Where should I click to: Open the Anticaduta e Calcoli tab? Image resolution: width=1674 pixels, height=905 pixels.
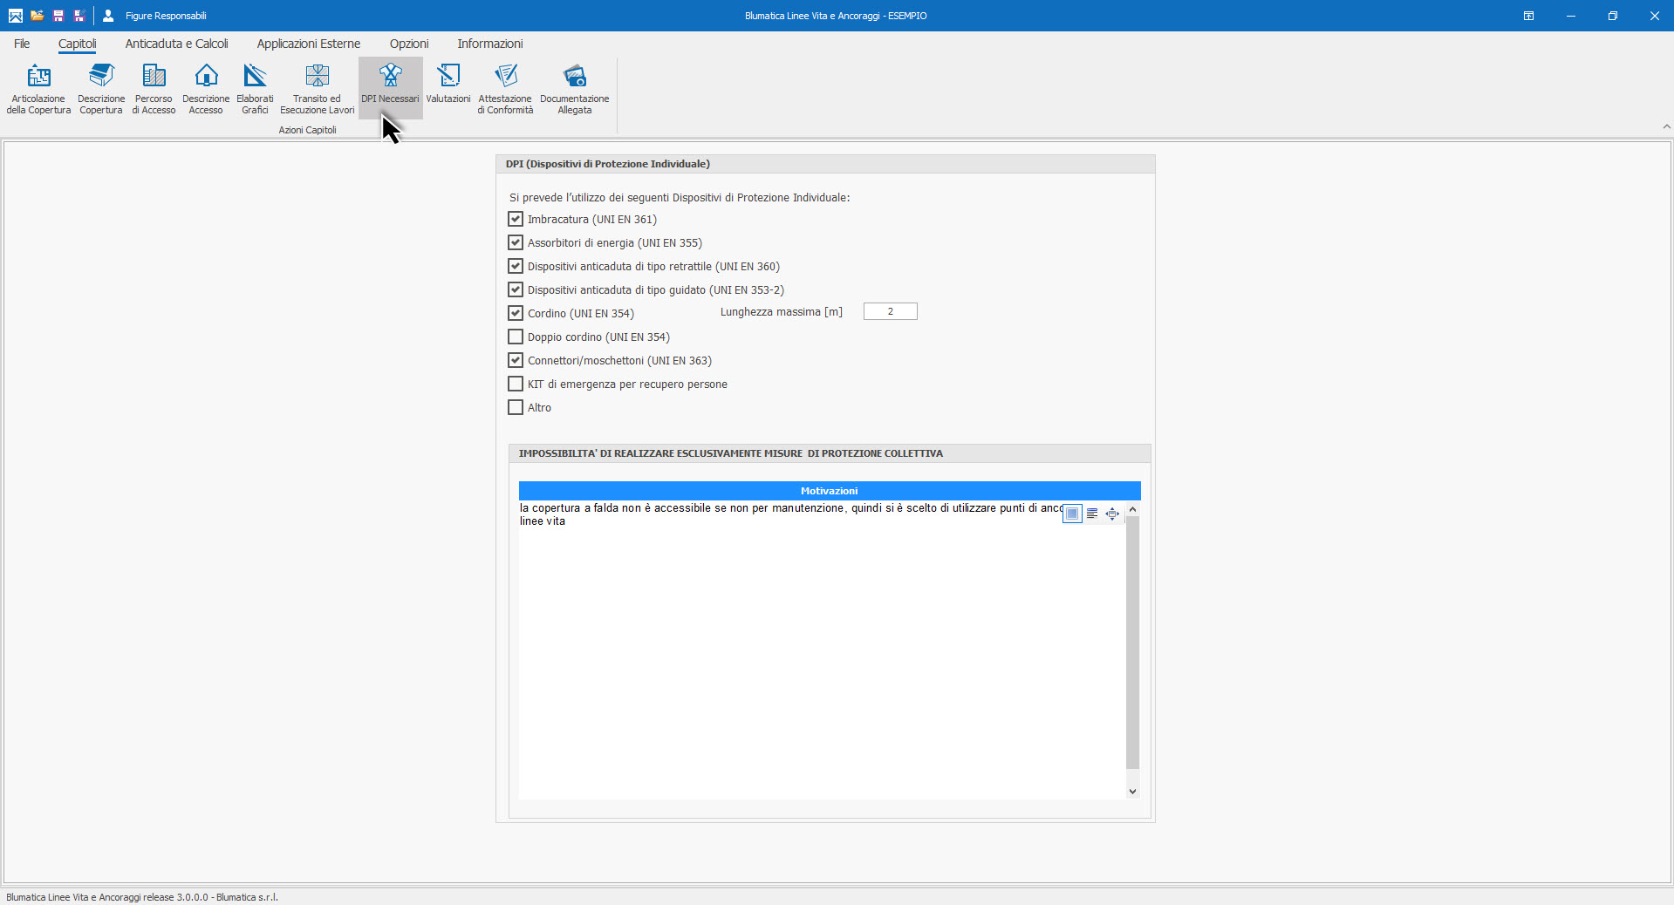tap(176, 44)
